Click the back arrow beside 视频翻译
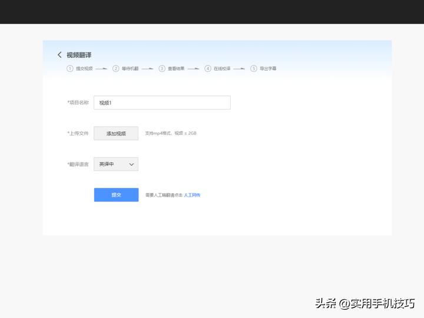This screenshot has width=424, height=318. (x=59, y=55)
